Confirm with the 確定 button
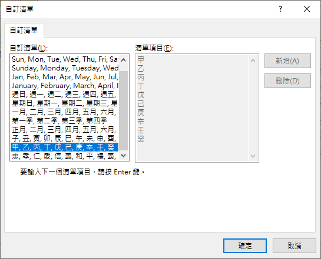The width and height of the screenshot is (321, 259). [x=245, y=245]
